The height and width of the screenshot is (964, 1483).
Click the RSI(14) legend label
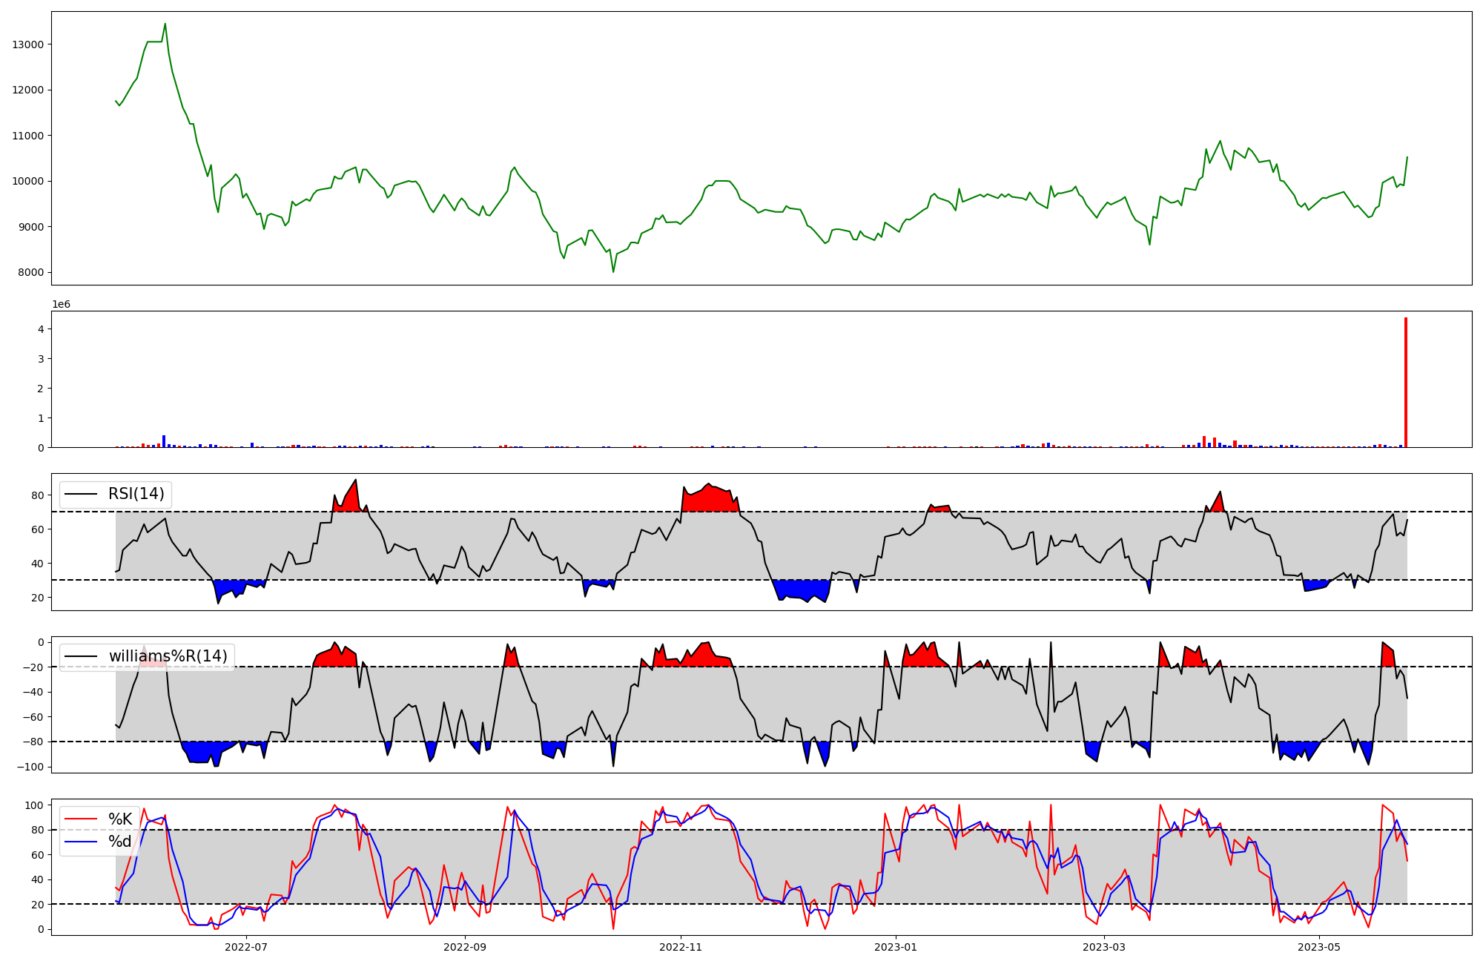136,494
